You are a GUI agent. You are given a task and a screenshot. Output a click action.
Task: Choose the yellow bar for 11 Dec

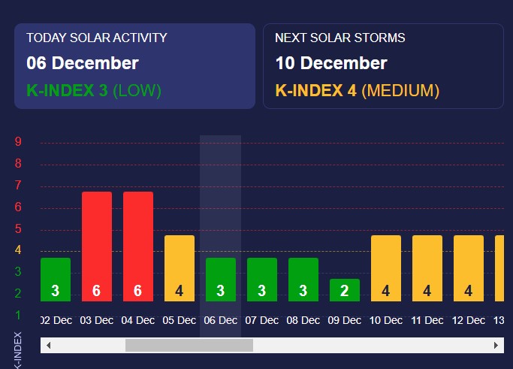(427, 268)
